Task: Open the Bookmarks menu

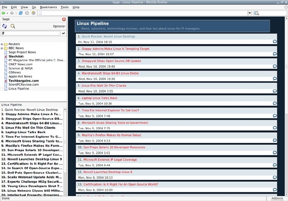Action: (x=48, y=7)
